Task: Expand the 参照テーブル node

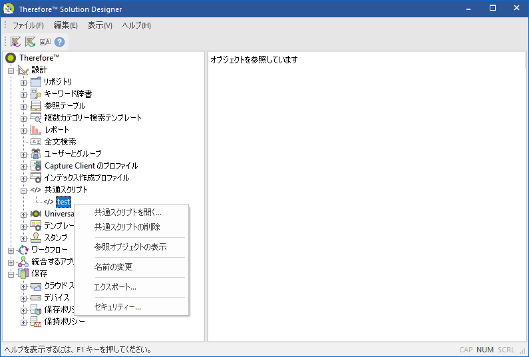Action: (23, 107)
